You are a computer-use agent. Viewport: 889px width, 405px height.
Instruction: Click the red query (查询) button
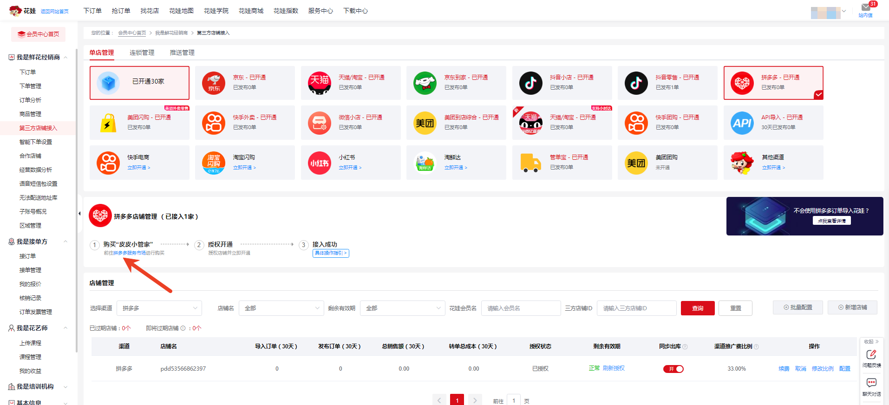click(697, 308)
